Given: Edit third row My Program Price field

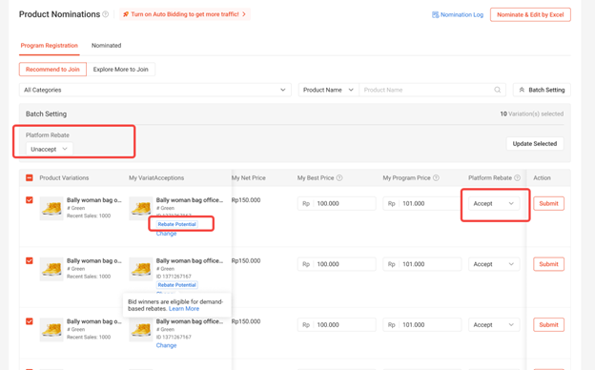Looking at the screenshot, I should (422, 325).
